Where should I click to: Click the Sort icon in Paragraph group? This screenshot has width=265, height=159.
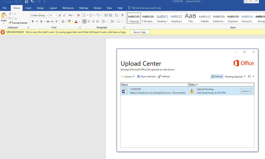coord(117,15)
